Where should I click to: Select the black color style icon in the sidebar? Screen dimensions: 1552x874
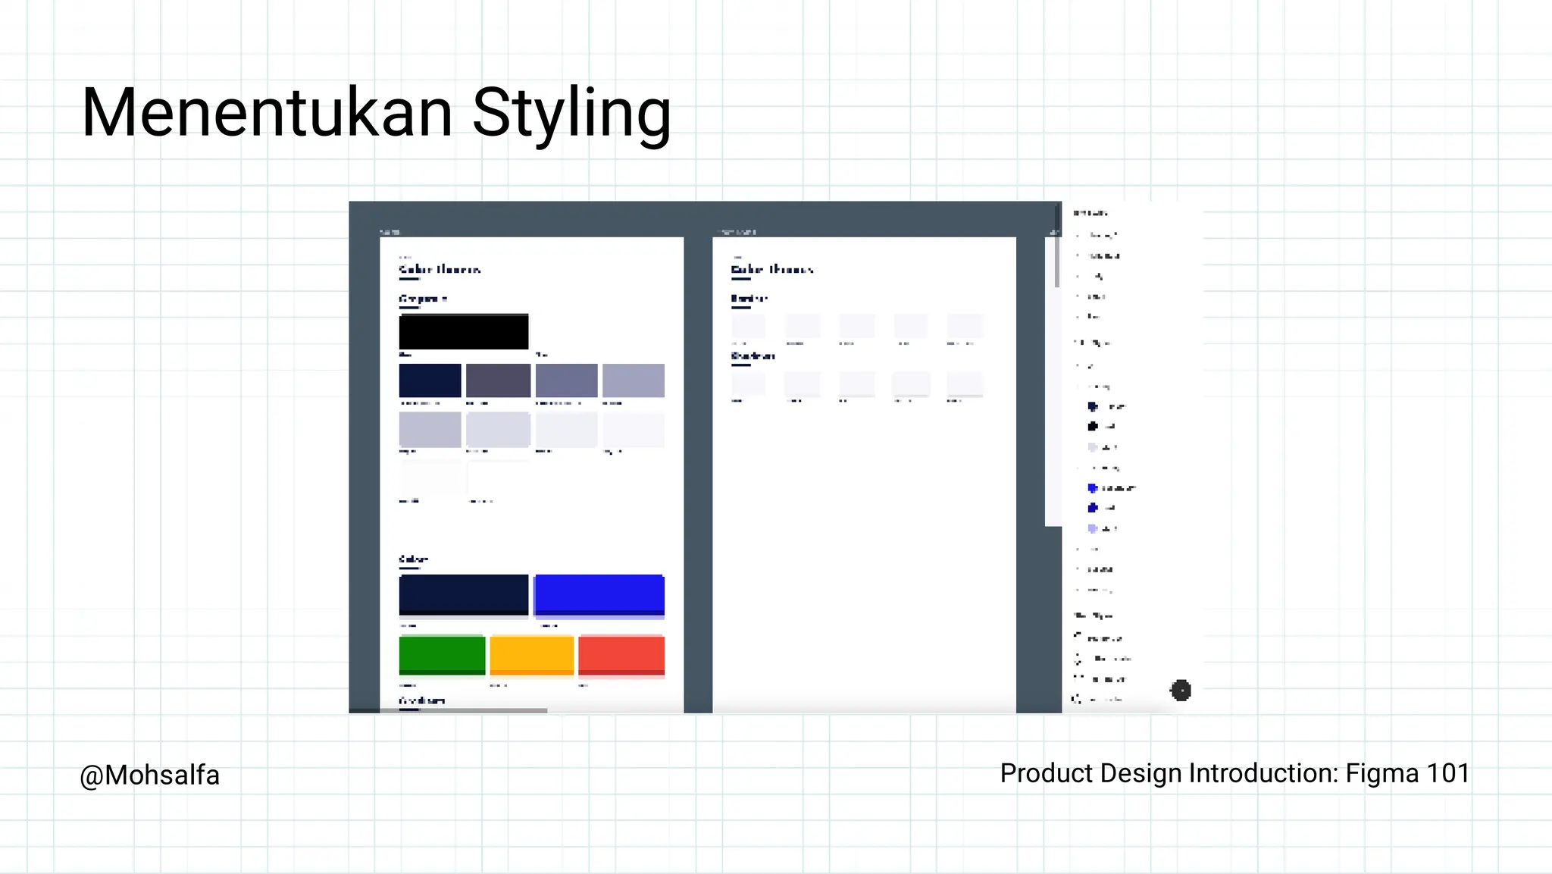point(1093,427)
